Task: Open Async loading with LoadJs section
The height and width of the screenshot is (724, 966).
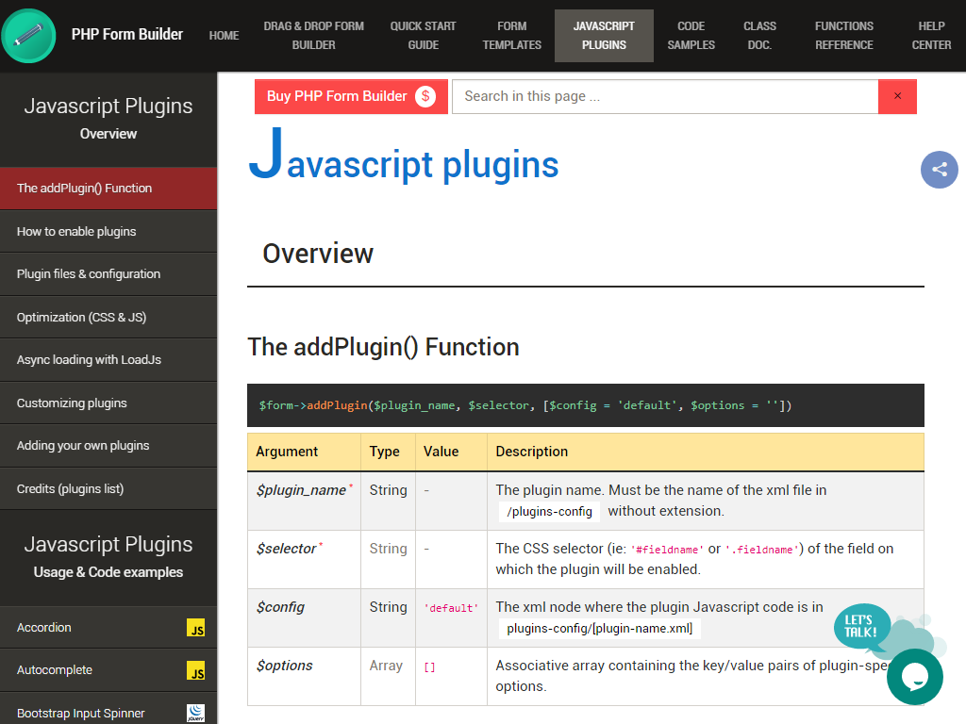Action: click(x=108, y=360)
